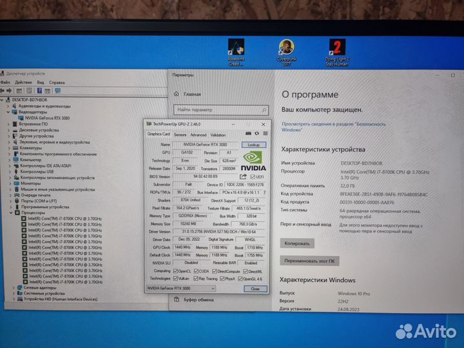The width and height of the screenshot is (464, 348).
Task: Select Буфер обмена in Settings sidebar
Action: point(198,300)
